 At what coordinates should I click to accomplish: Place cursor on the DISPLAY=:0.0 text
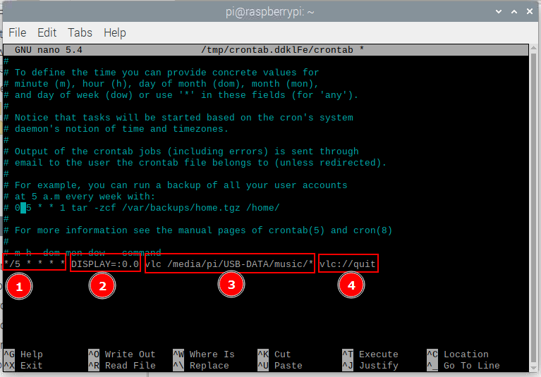104,264
